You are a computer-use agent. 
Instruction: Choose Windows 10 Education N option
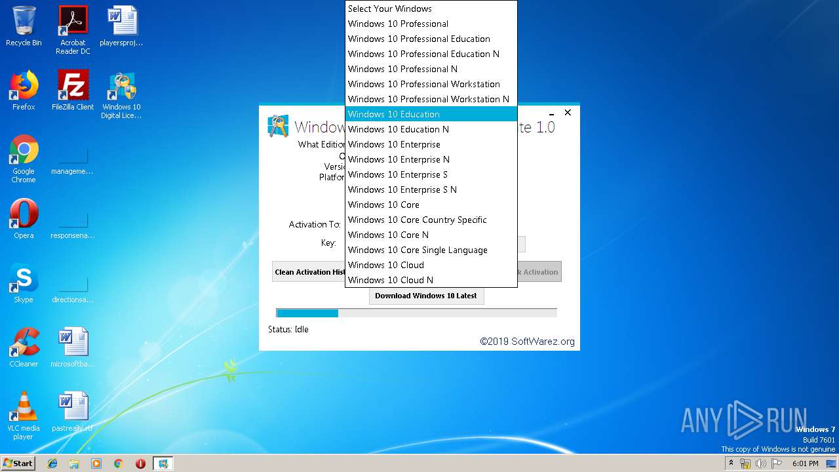coord(431,129)
